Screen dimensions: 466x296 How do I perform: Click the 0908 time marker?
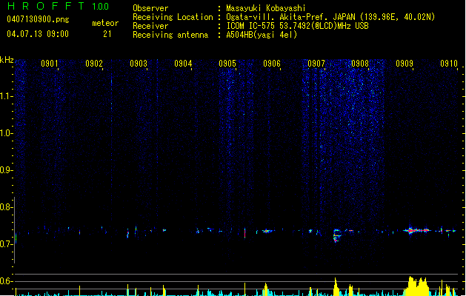tap(360, 64)
